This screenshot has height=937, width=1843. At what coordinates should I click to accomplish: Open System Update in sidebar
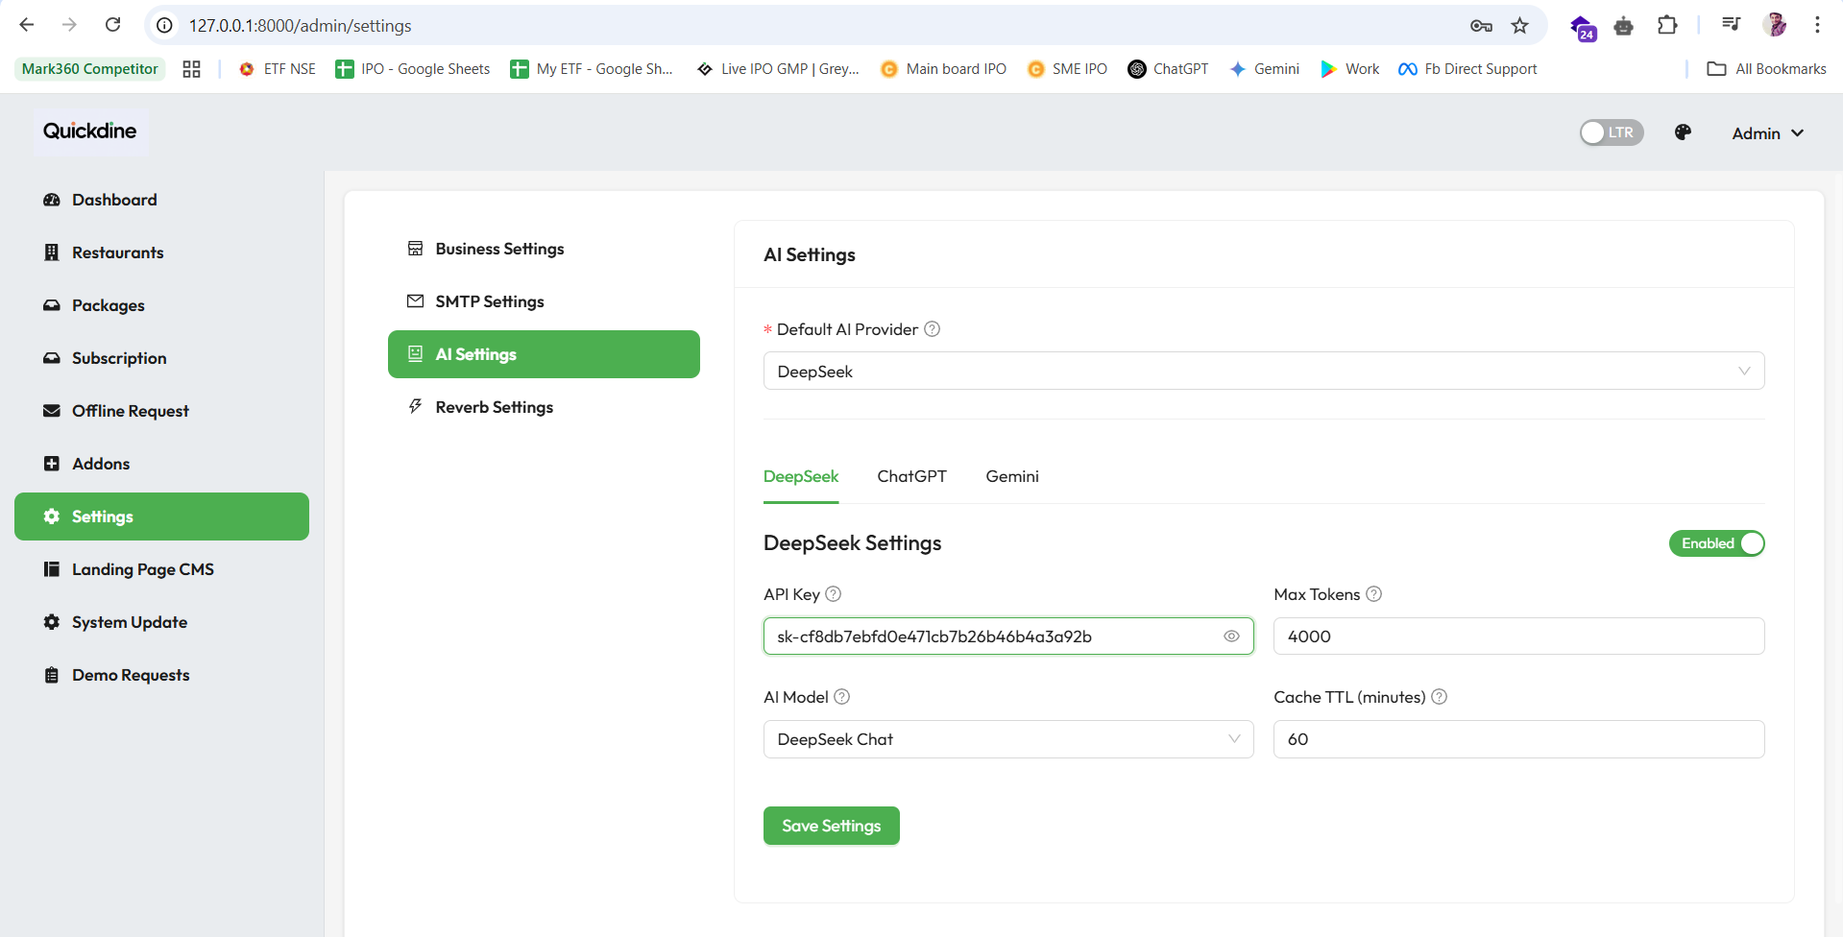point(161,622)
